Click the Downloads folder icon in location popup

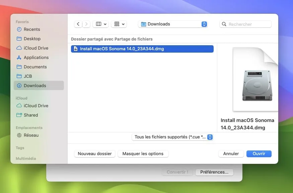tap(143, 24)
